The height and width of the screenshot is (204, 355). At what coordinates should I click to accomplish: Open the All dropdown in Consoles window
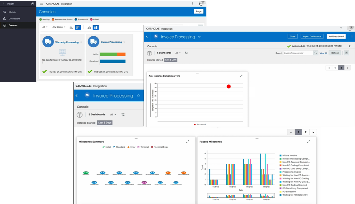click(45, 27)
